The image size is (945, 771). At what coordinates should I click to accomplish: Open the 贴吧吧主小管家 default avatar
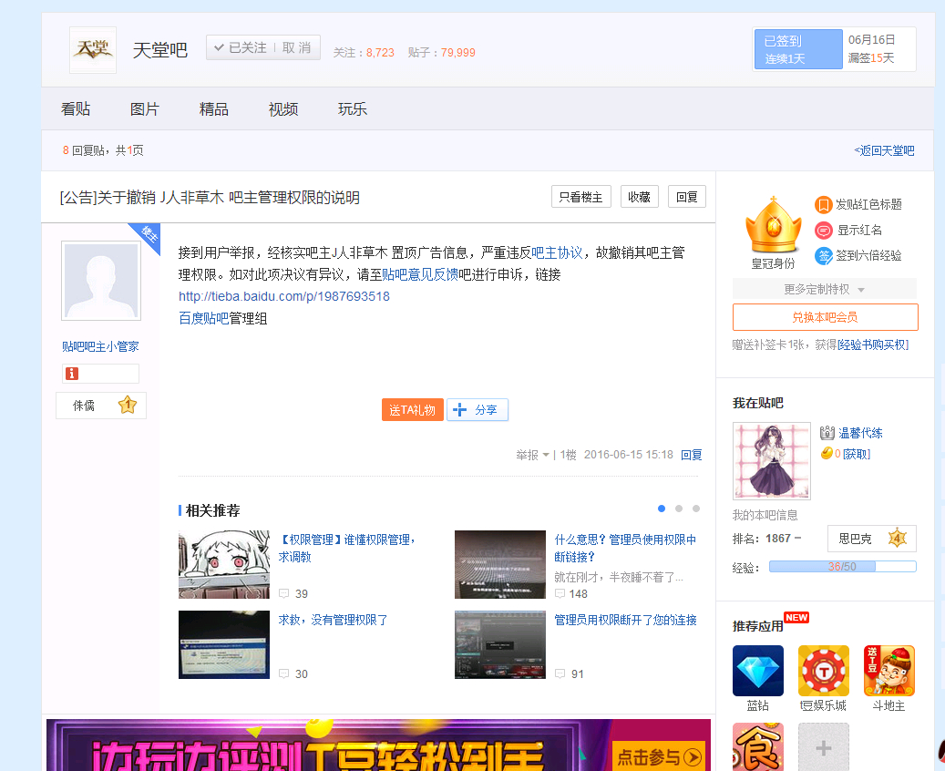[100, 281]
